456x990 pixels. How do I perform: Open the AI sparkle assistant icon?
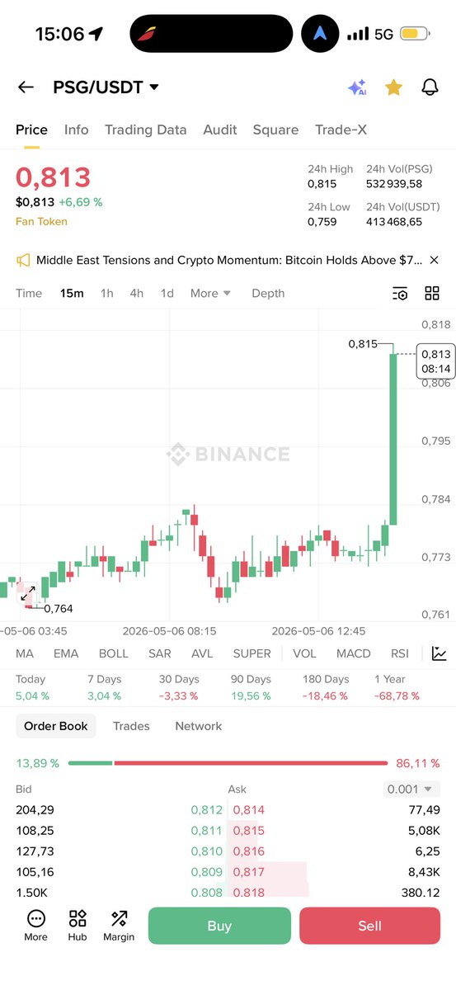[x=357, y=87]
